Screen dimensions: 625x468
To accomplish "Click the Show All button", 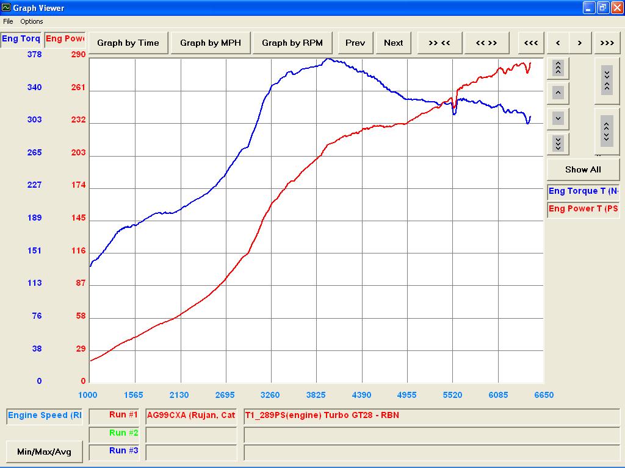I will point(583,169).
